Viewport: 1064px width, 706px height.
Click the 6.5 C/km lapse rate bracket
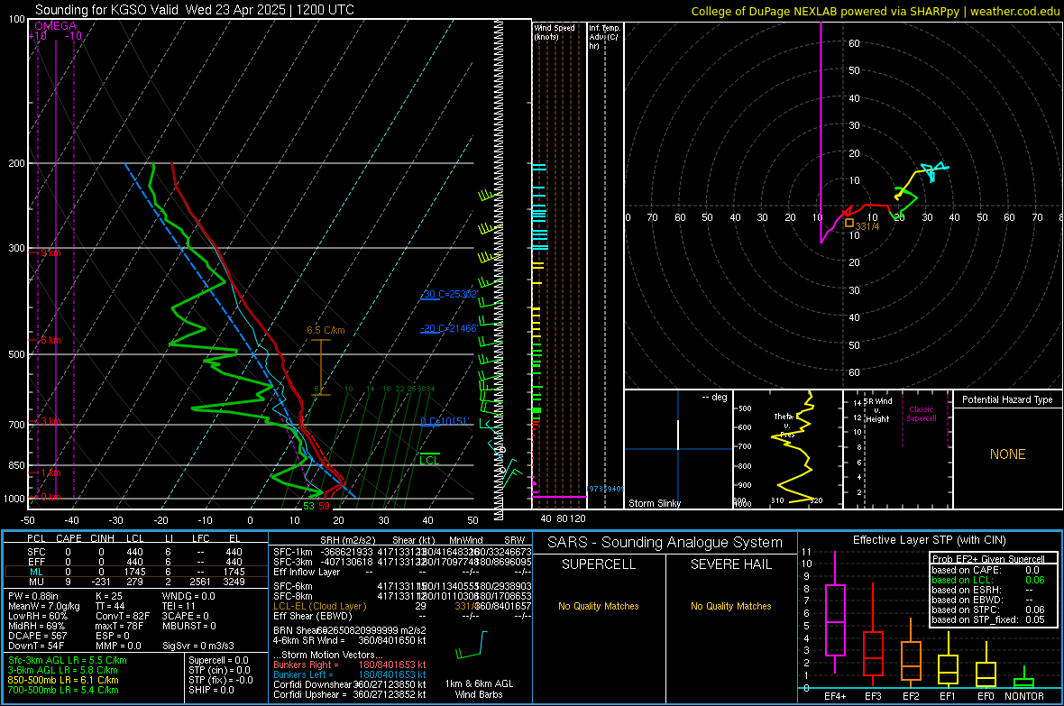click(321, 367)
